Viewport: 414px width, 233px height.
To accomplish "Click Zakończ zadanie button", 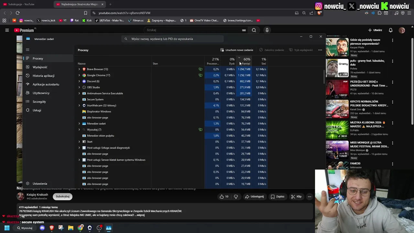I will [271, 50].
